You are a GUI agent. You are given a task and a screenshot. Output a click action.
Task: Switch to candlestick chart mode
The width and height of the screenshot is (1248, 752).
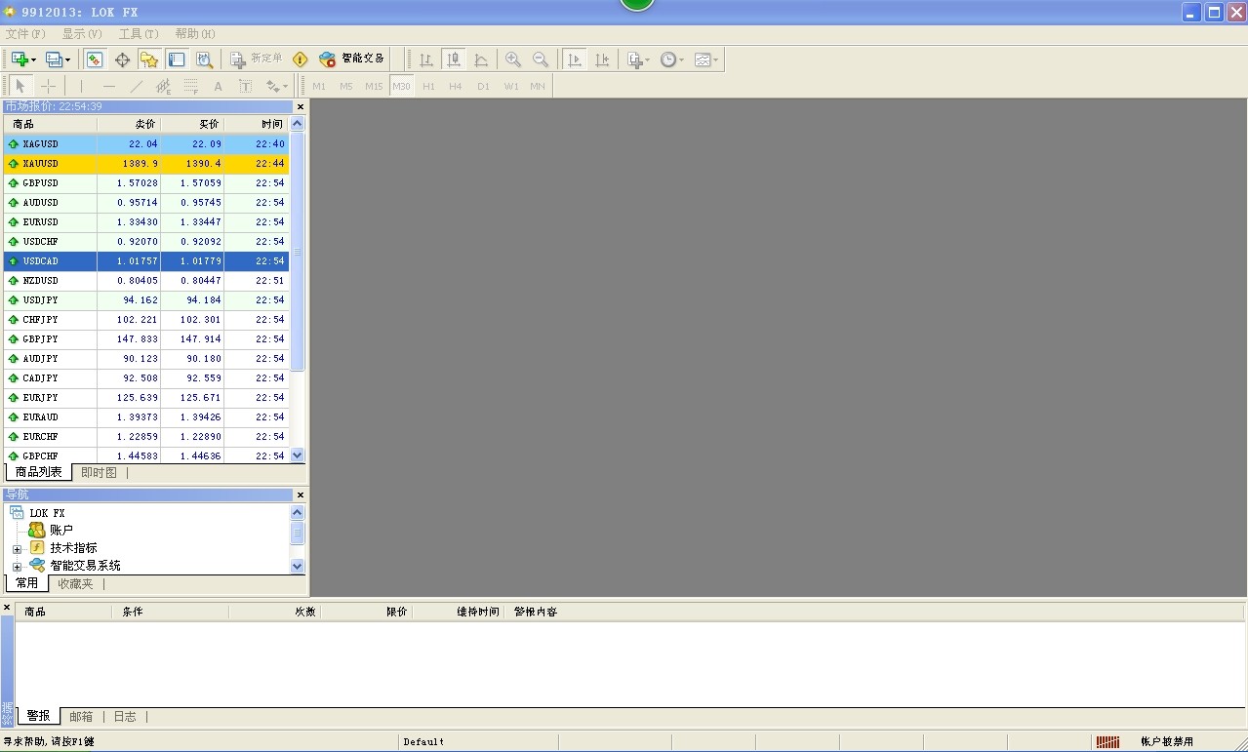454,59
